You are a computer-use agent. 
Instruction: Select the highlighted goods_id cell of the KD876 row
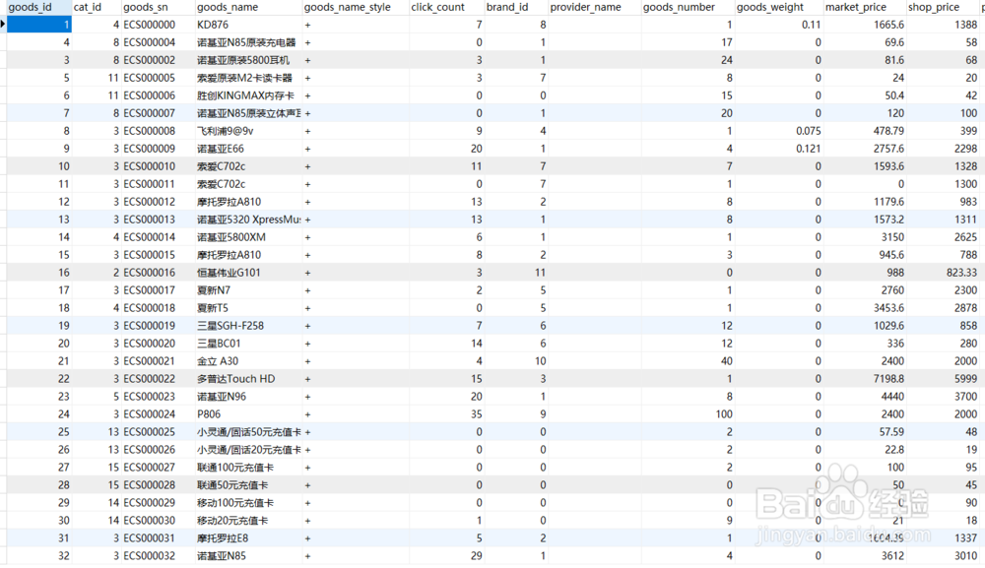39,25
